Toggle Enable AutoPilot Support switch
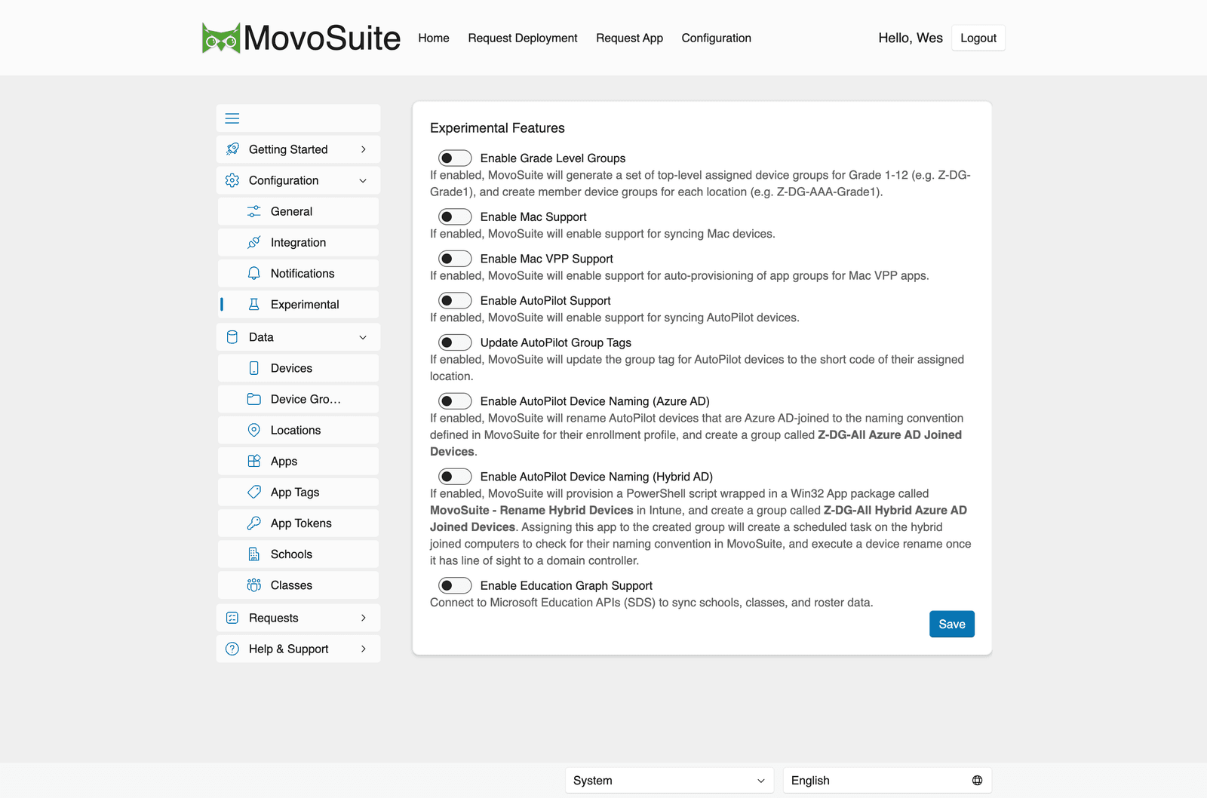Viewport: 1207px width, 798px height. tap(455, 300)
